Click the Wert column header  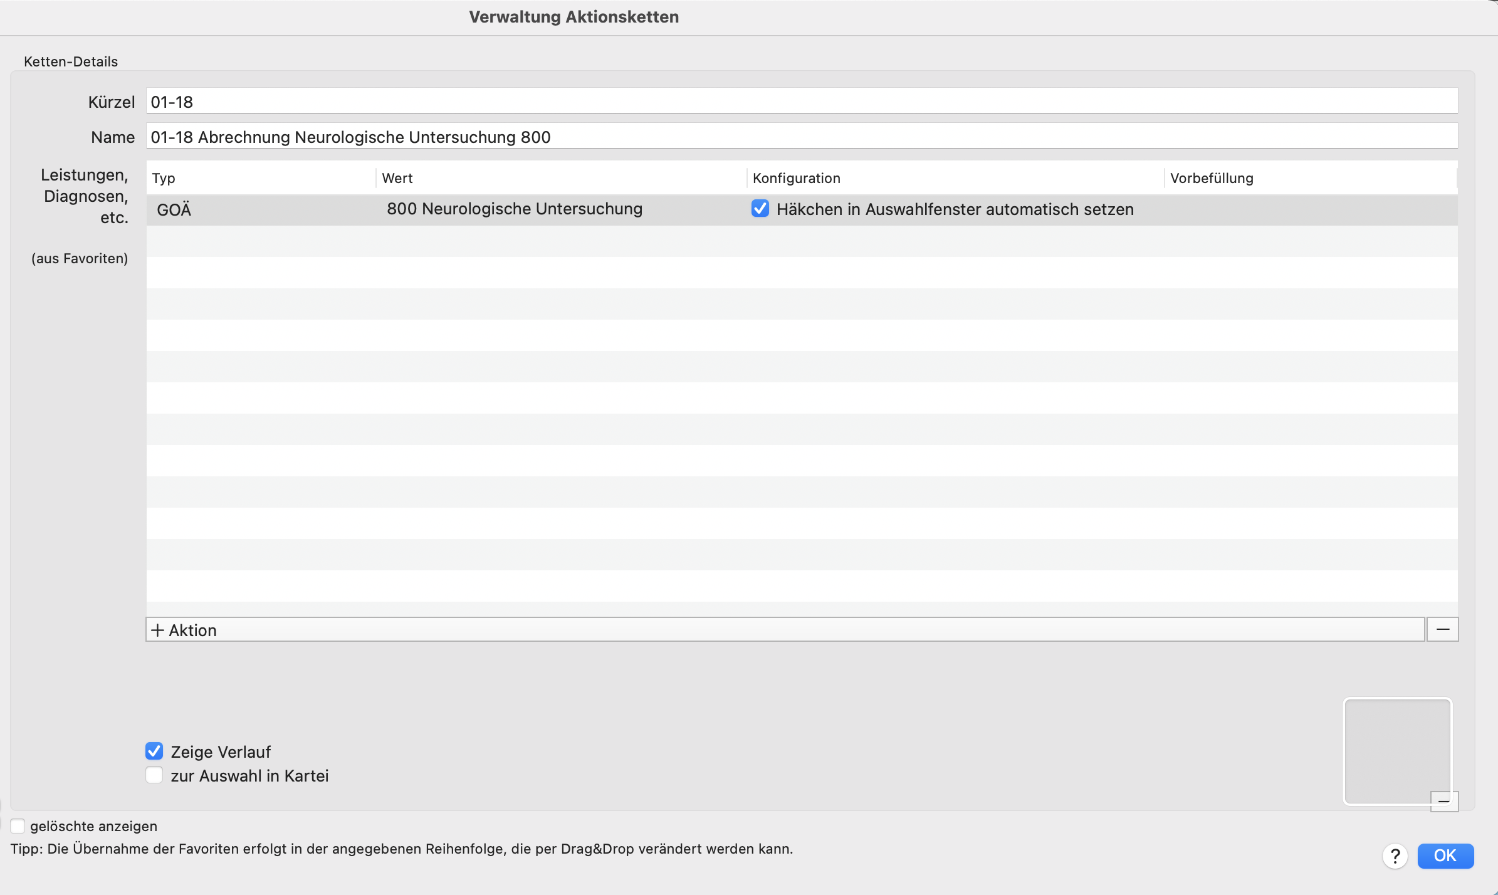tap(562, 178)
